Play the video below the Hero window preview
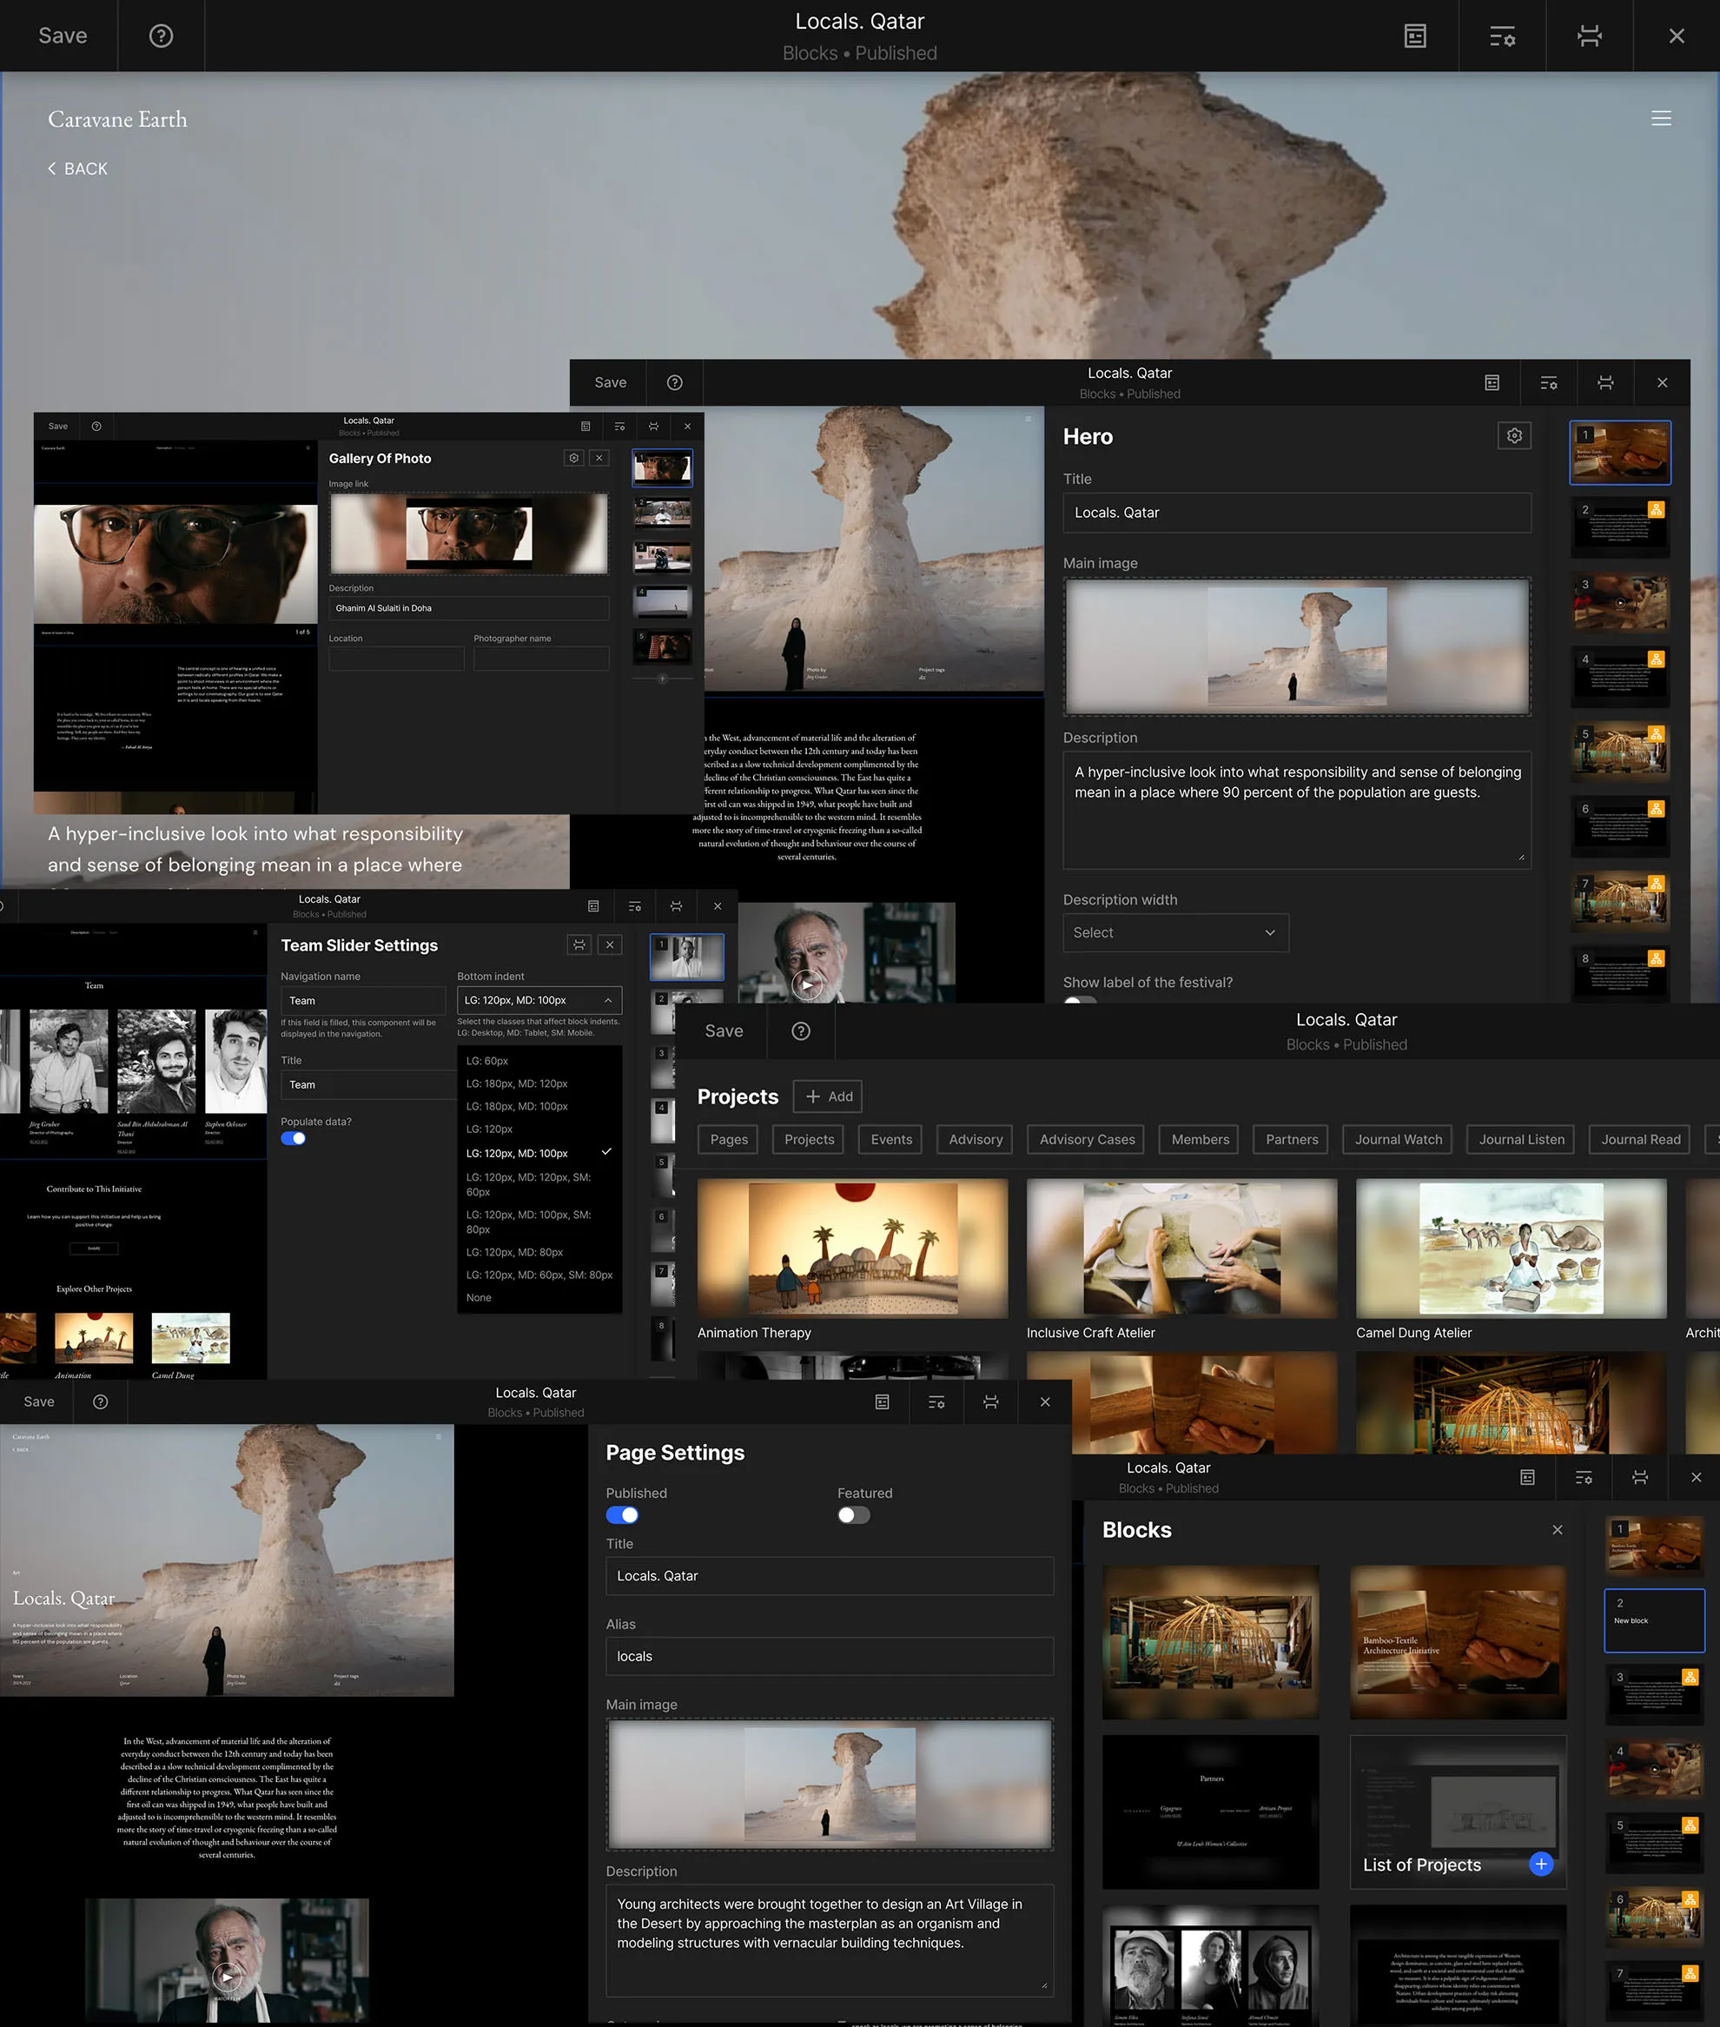1720x2027 pixels. [x=807, y=984]
